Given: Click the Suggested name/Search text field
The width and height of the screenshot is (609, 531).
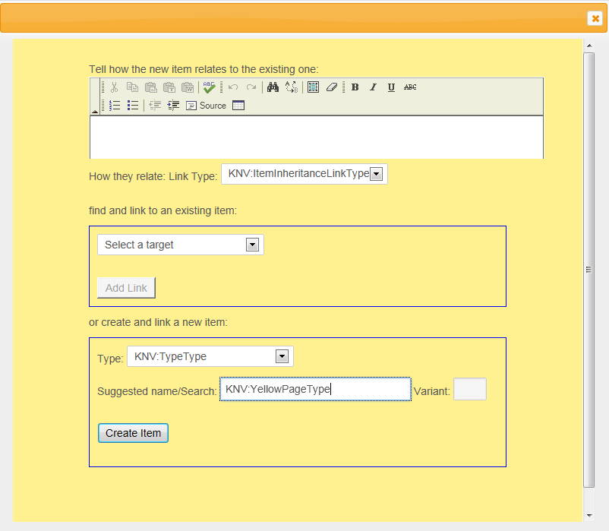Looking at the screenshot, I should point(315,389).
